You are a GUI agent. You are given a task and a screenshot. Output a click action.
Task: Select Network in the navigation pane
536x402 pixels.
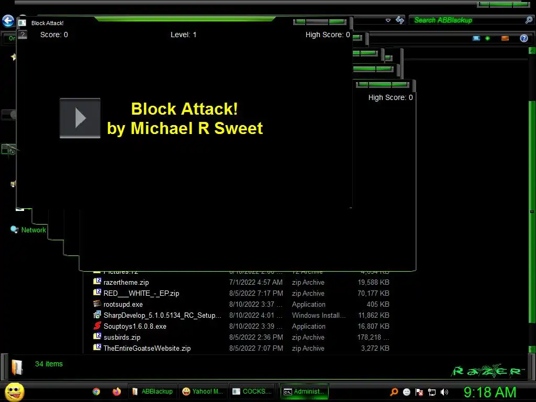coord(33,230)
